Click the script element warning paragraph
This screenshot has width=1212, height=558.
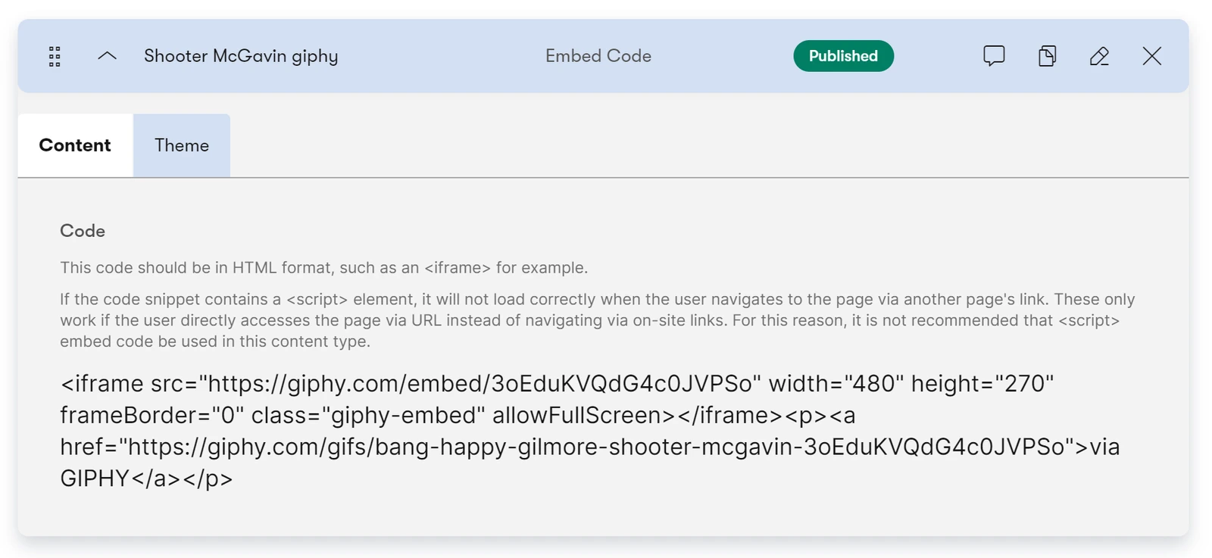tap(598, 320)
